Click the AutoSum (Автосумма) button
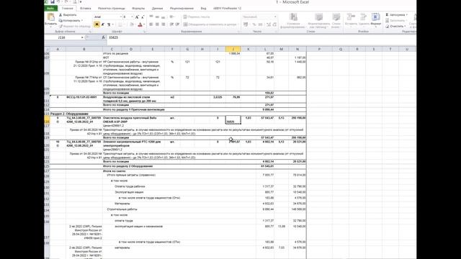 (x=396, y=14)
